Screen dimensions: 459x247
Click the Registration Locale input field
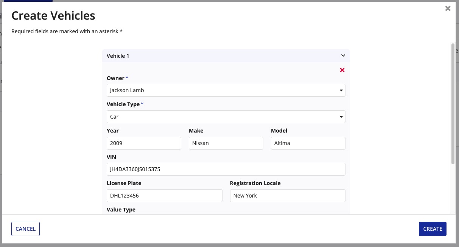pos(288,196)
